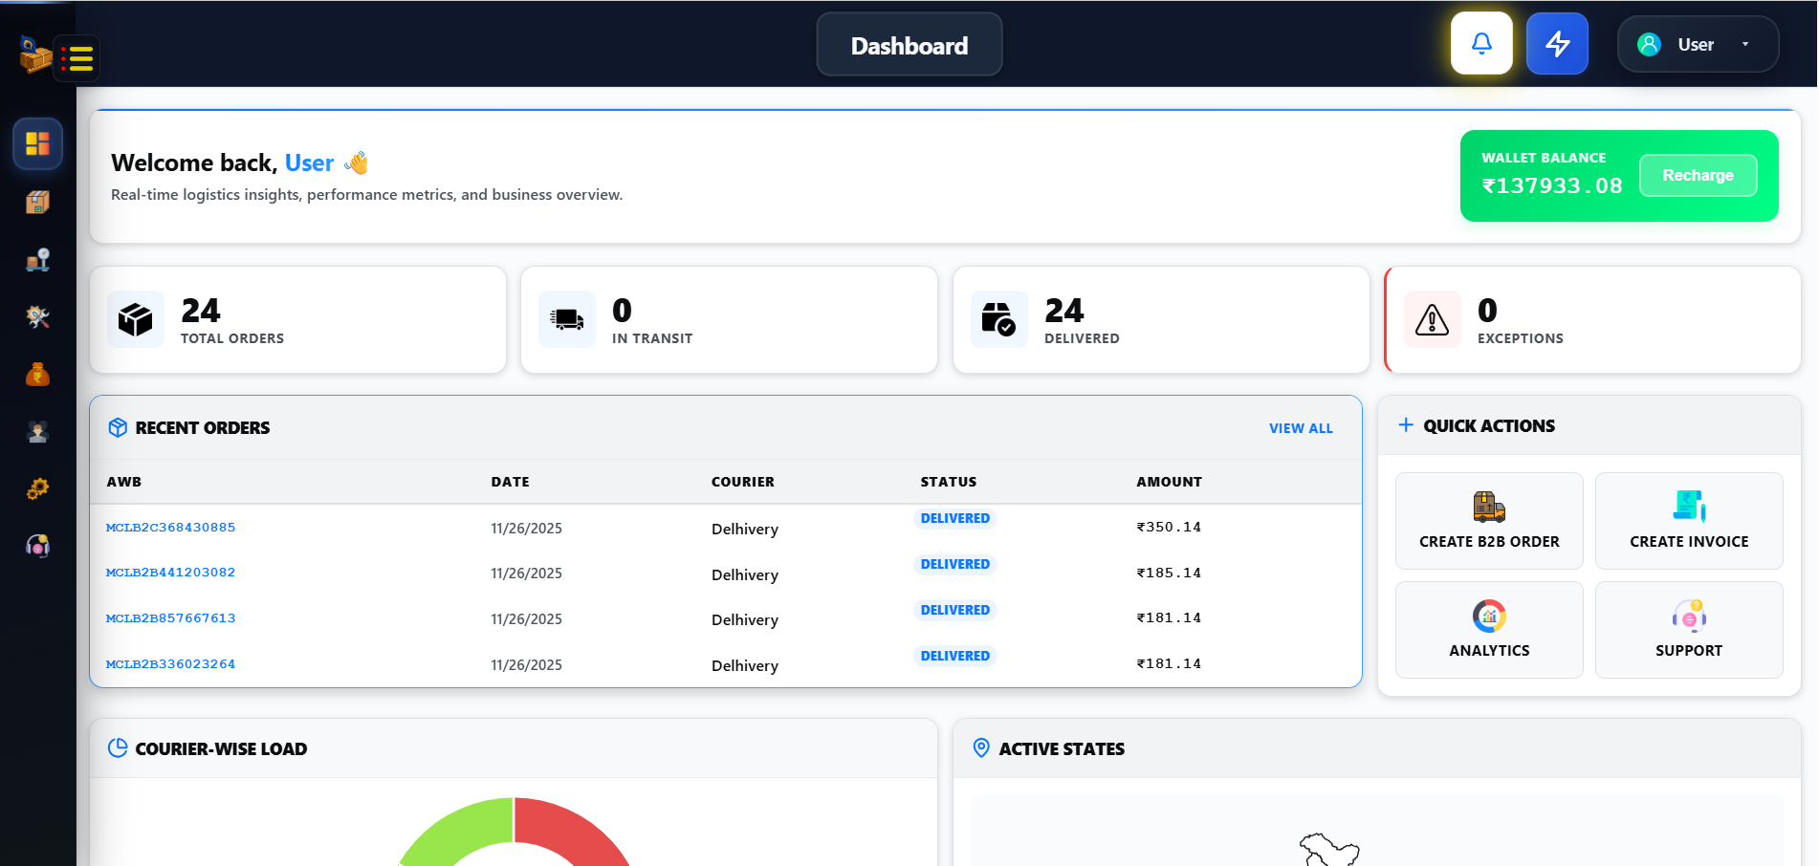Open the rupee money bag sidebar icon
Image resolution: width=1819 pixels, height=866 pixels.
point(37,375)
